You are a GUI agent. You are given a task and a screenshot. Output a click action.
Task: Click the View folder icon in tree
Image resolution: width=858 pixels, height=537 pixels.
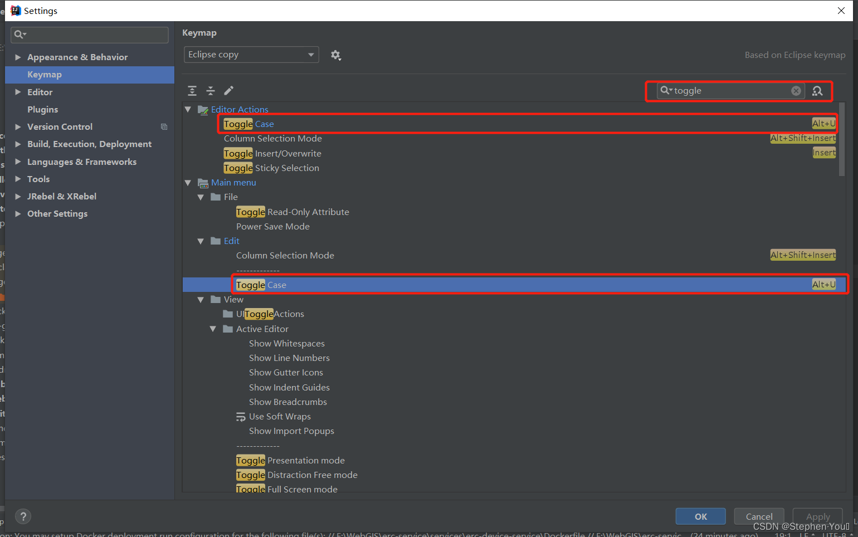coord(216,300)
